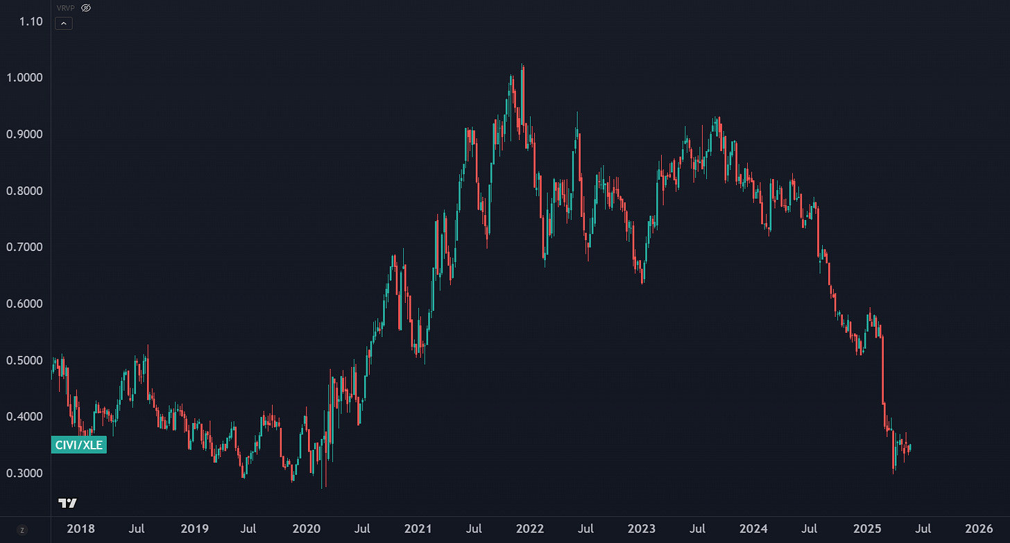1010x543 pixels.
Task: Click the 2025 time axis label
Action: [x=866, y=530]
